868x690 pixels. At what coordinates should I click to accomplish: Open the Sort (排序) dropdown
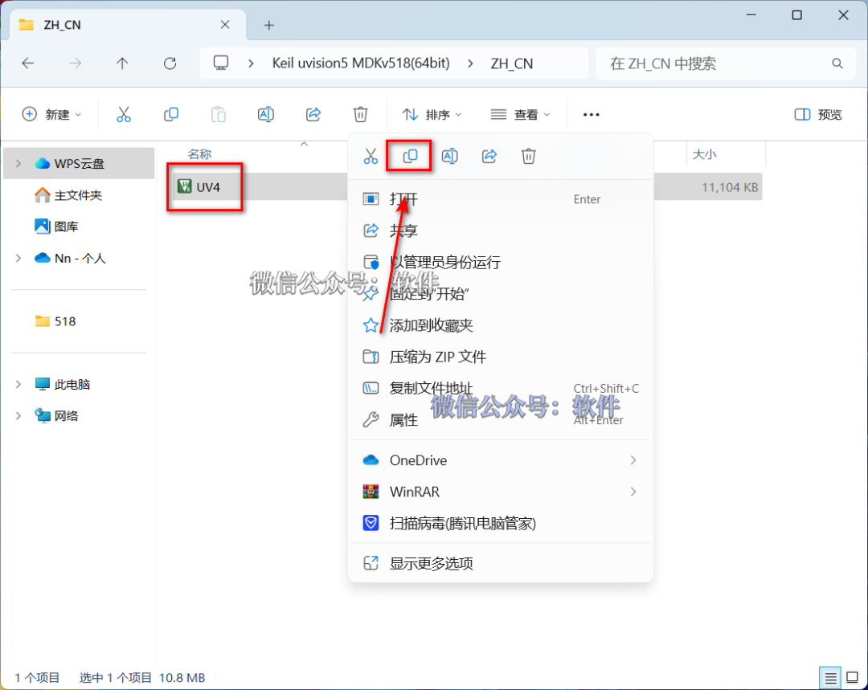pyautogui.click(x=432, y=115)
